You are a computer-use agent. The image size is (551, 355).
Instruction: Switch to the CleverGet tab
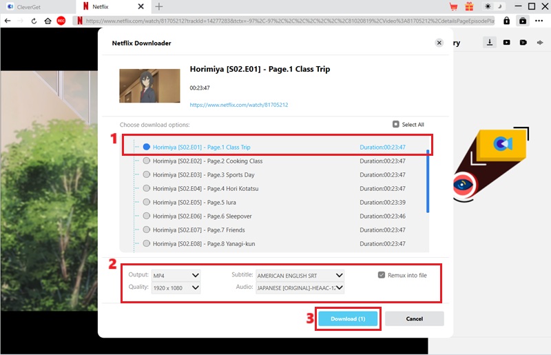[38, 7]
